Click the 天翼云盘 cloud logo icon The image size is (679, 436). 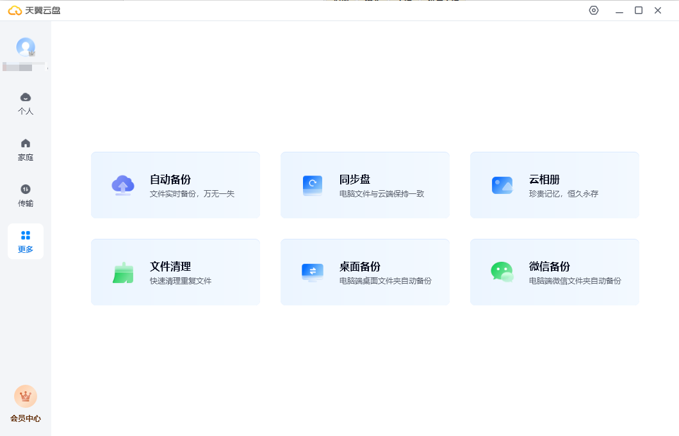(x=15, y=10)
